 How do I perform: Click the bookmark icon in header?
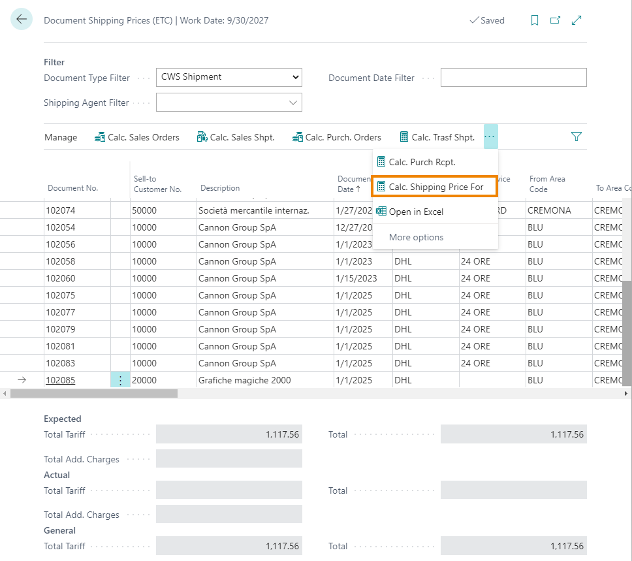(x=535, y=20)
